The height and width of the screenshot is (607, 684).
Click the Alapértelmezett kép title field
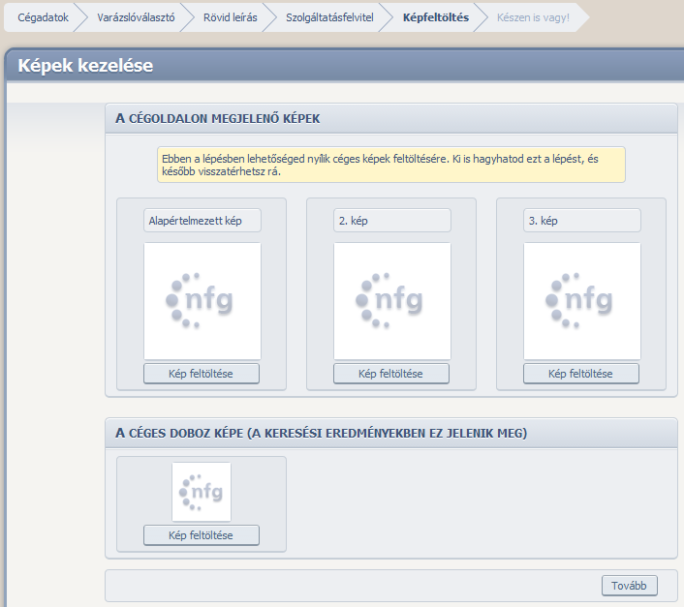[202, 221]
